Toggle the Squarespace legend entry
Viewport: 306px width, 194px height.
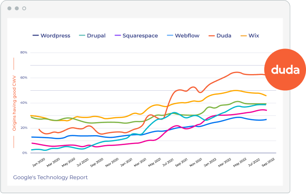pos(136,35)
